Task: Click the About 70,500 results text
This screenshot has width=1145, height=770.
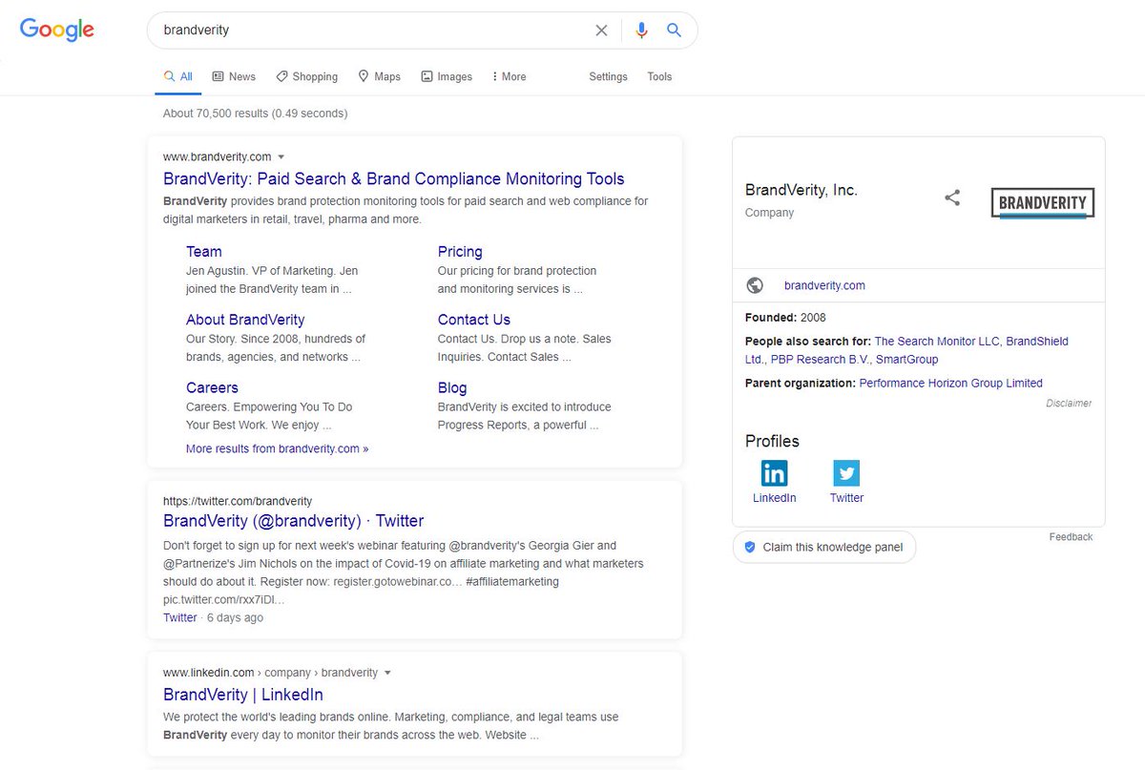Action: (255, 114)
